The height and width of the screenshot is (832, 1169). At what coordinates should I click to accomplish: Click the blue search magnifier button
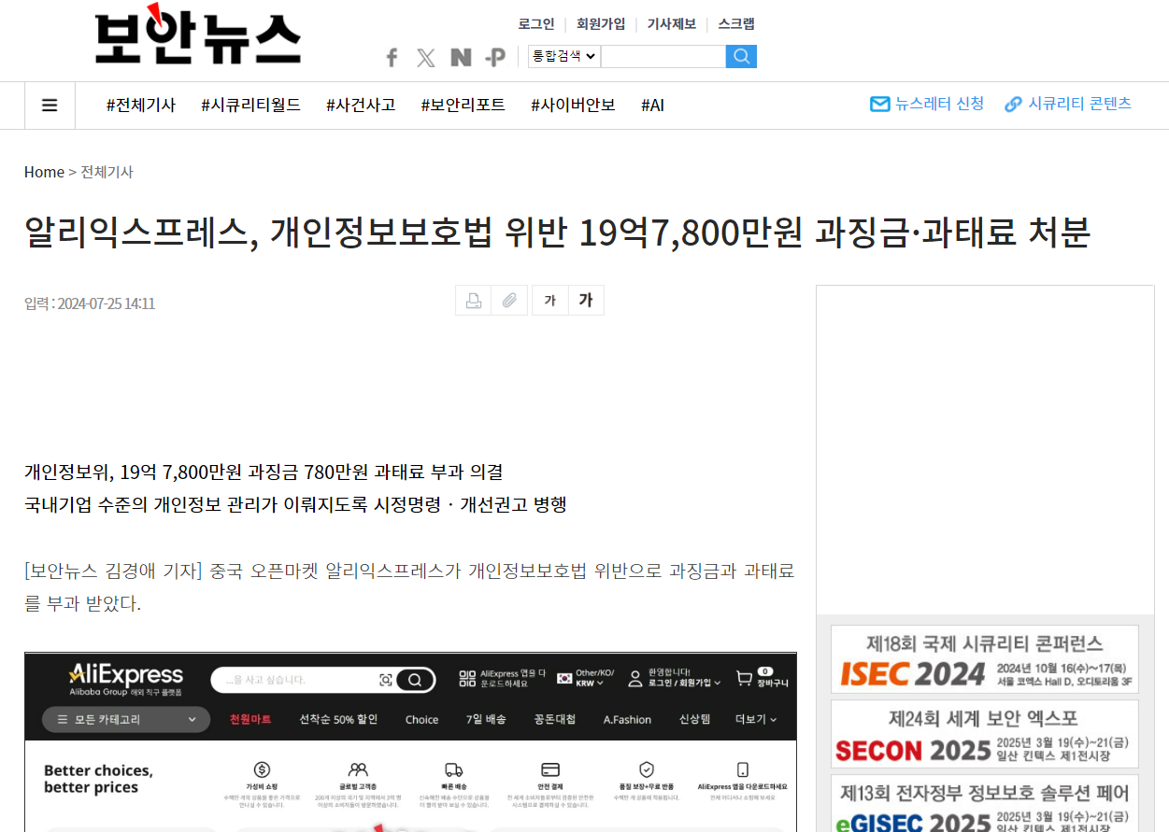[741, 56]
